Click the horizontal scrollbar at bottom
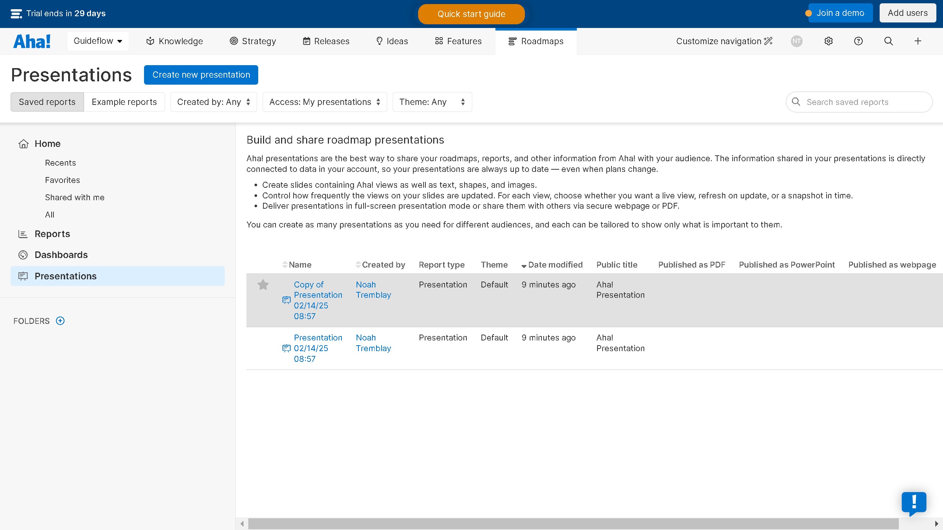The height and width of the screenshot is (530, 943). pyautogui.click(x=573, y=523)
